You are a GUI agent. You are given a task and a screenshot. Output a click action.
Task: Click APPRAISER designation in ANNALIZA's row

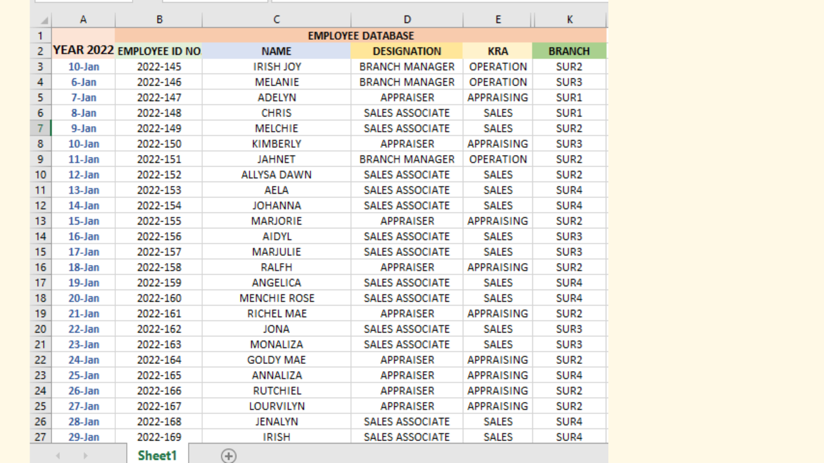click(x=407, y=376)
